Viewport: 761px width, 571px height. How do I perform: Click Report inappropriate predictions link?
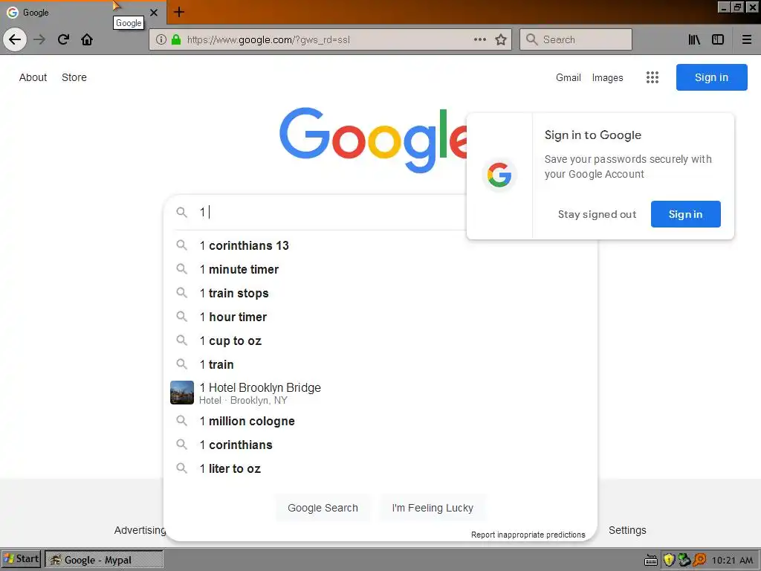tap(528, 535)
